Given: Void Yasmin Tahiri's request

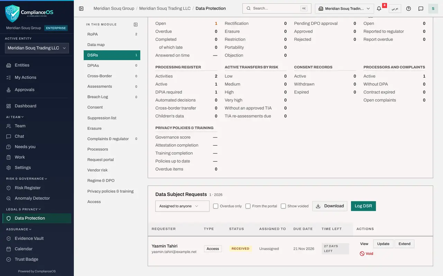Looking at the screenshot, I should coord(367,254).
